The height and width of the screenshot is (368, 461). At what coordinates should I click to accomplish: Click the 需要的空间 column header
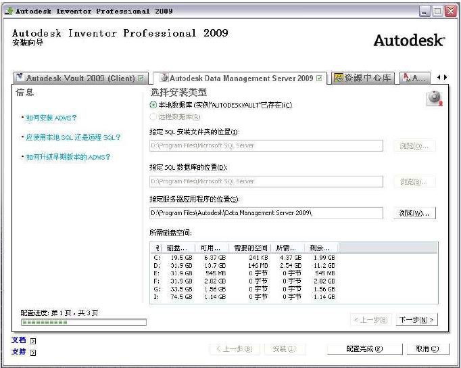point(251,248)
